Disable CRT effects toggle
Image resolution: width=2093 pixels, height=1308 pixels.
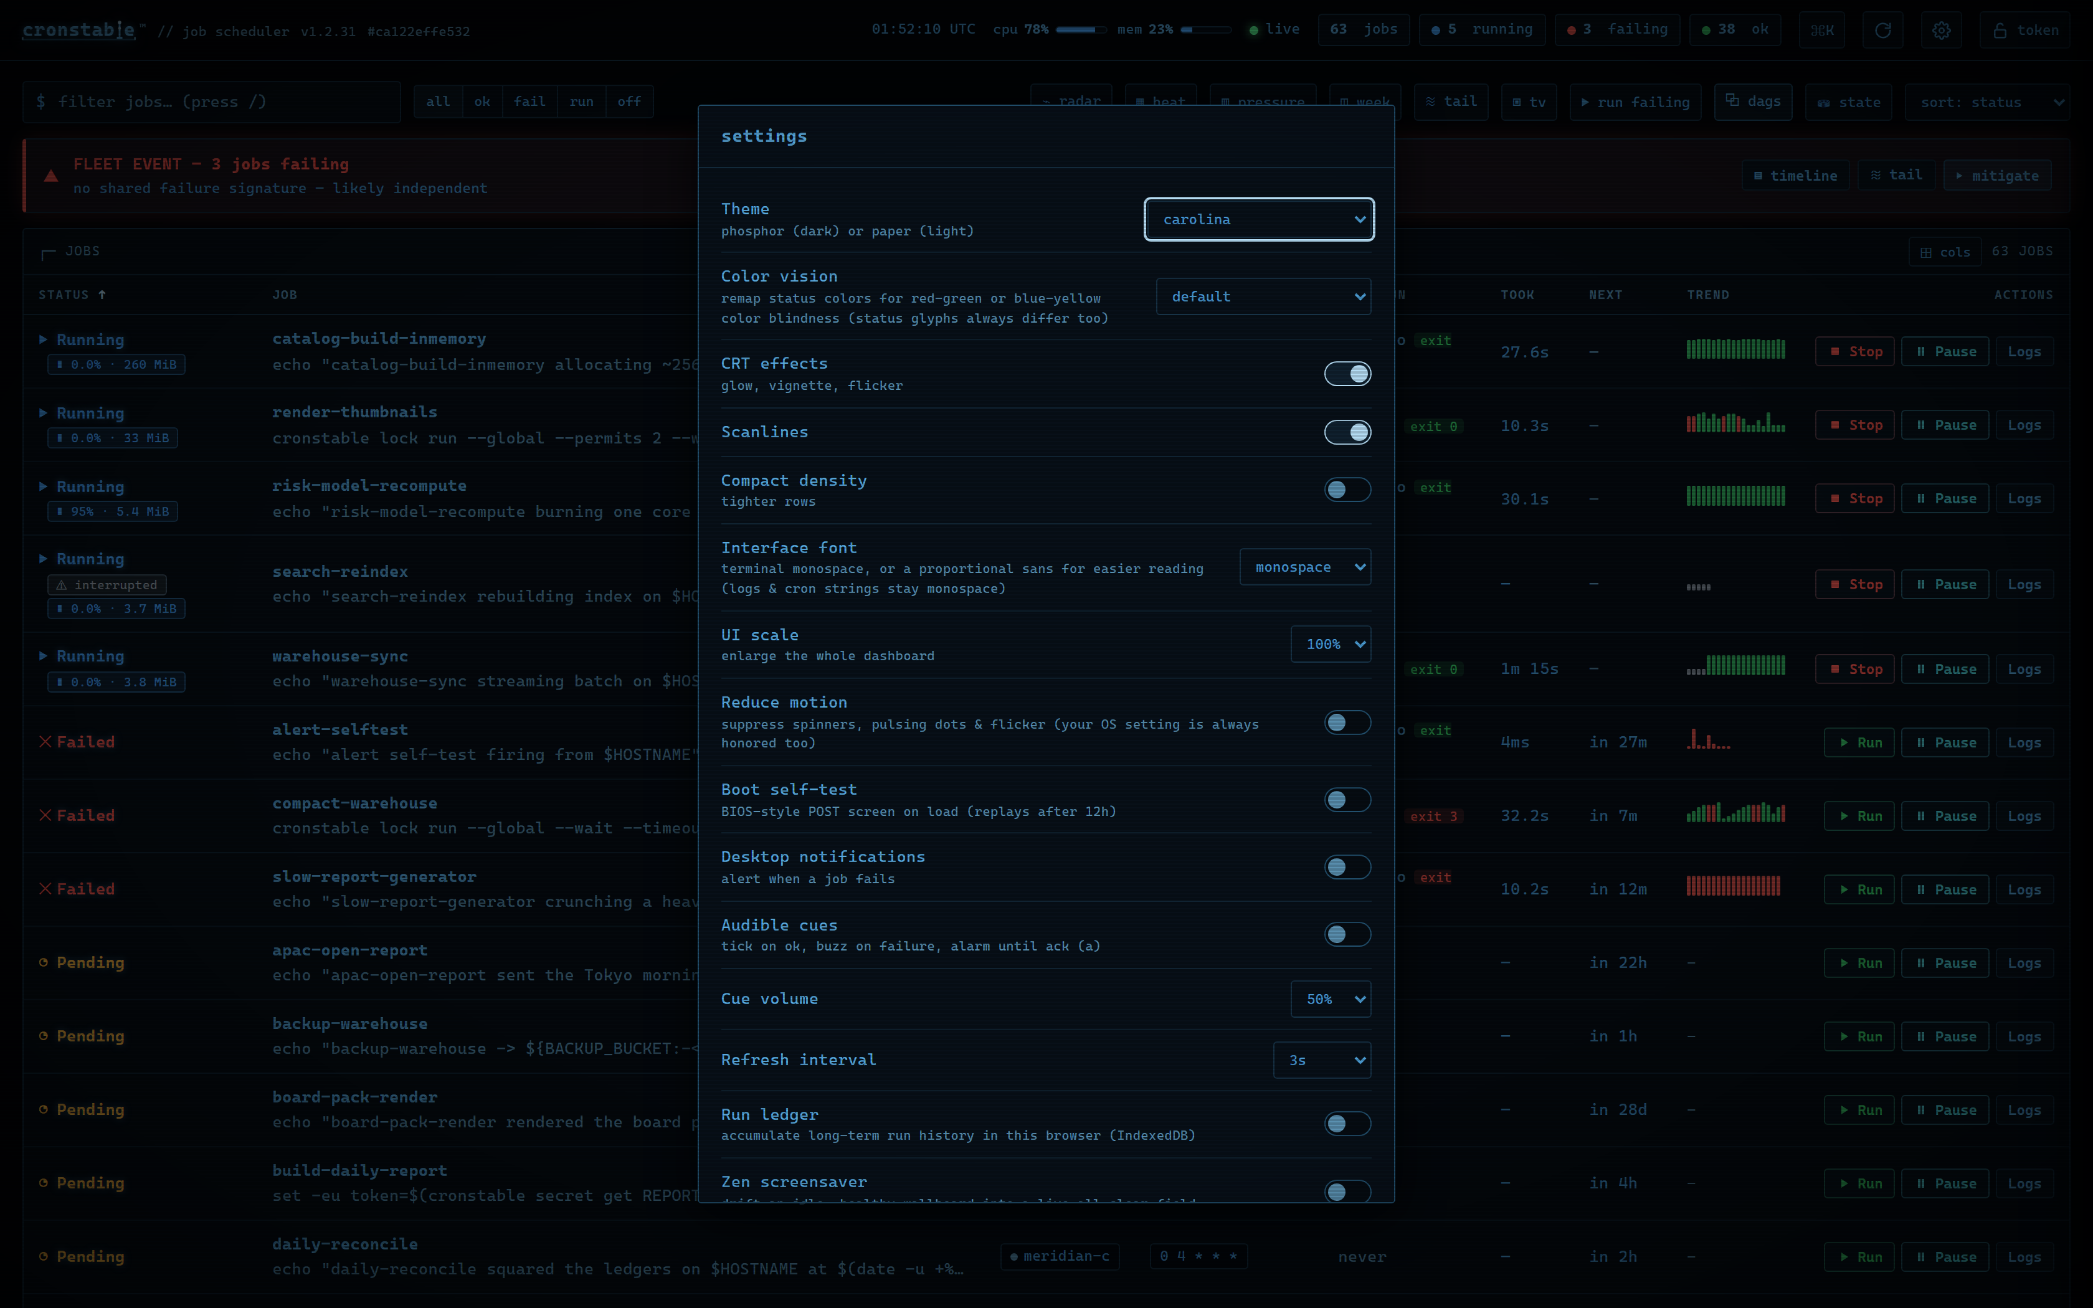pyautogui.click(x=1347, y=374)
